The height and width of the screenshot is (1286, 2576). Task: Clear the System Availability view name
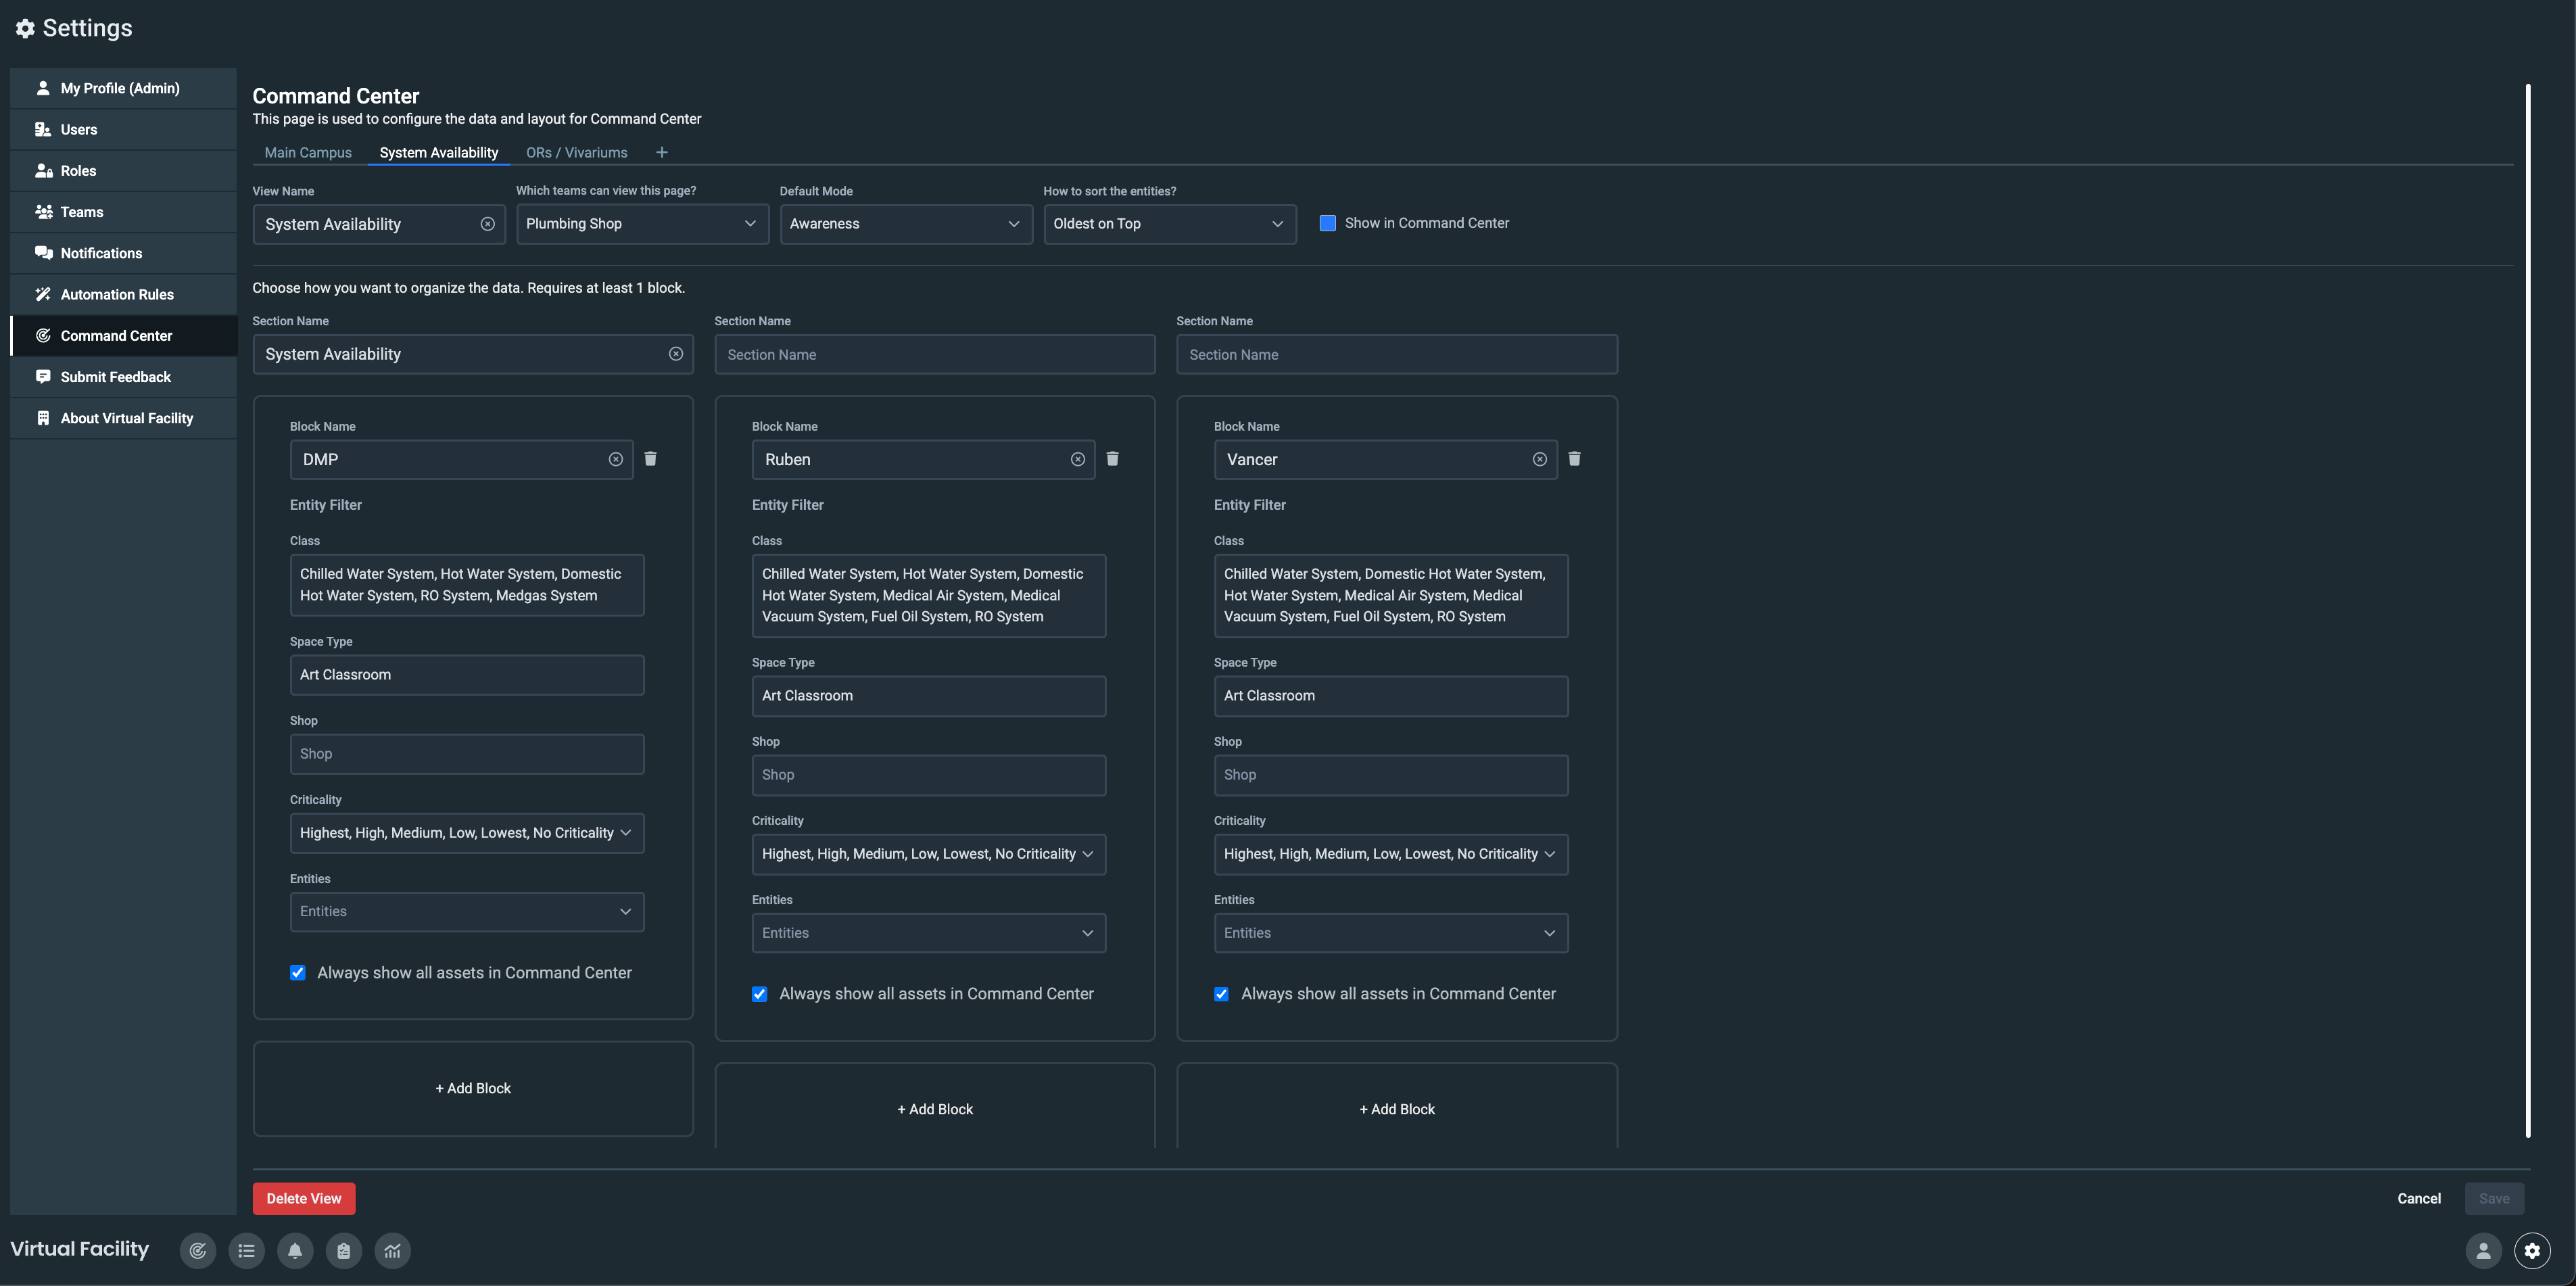click(487, 224)
